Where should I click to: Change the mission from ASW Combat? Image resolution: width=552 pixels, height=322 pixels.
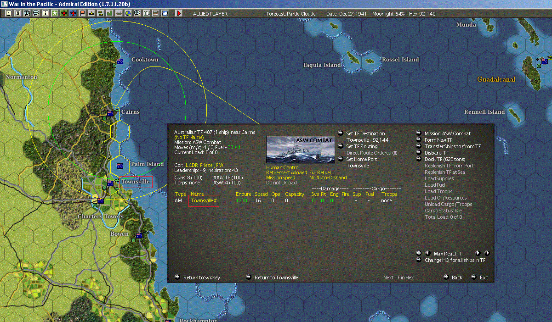[x=448, y=133]
